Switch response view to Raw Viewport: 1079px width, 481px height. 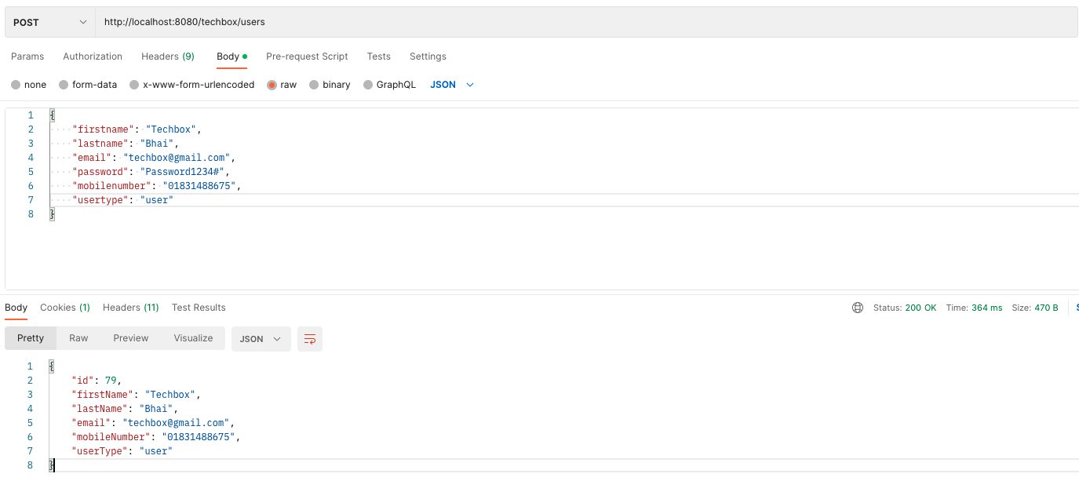[78, 338]
